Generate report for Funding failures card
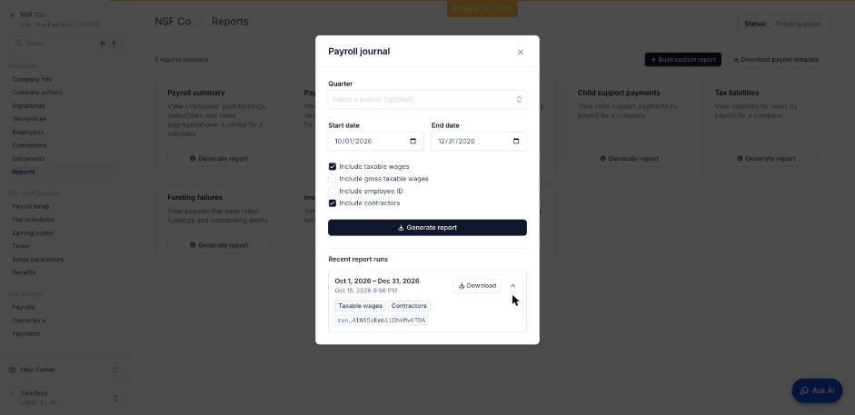The width and height of the screenshot is (855, 415). (219, 245)
